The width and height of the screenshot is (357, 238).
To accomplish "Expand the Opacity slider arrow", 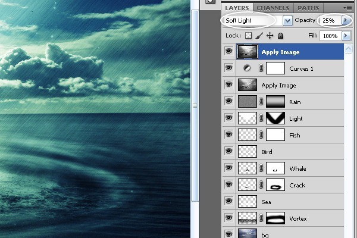I will (x=345, y=20).
